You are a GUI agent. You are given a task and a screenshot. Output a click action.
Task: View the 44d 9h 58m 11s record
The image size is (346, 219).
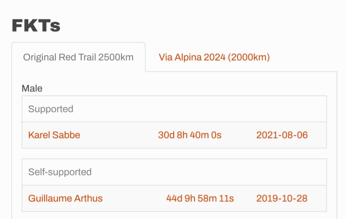coord(200,198)
